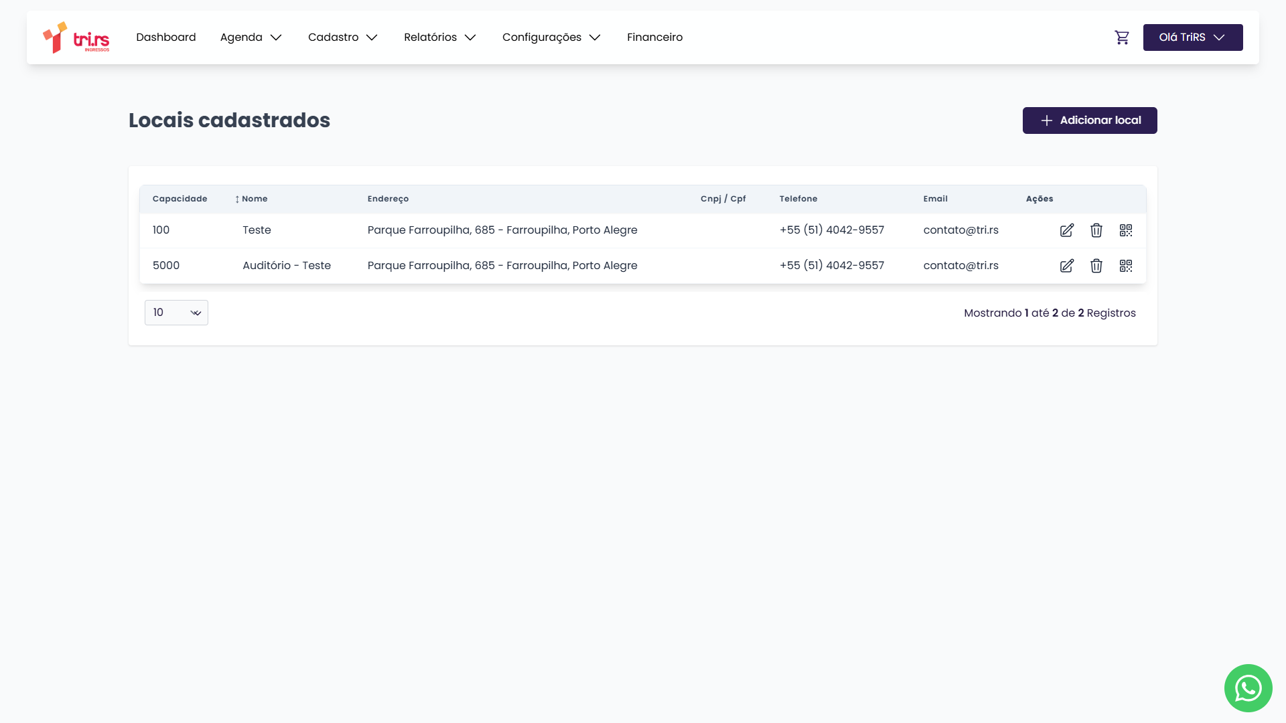The image size is (1286, 723).
Task: Open rows-per-page selector showing 10
Action: (x=176, y=313)
